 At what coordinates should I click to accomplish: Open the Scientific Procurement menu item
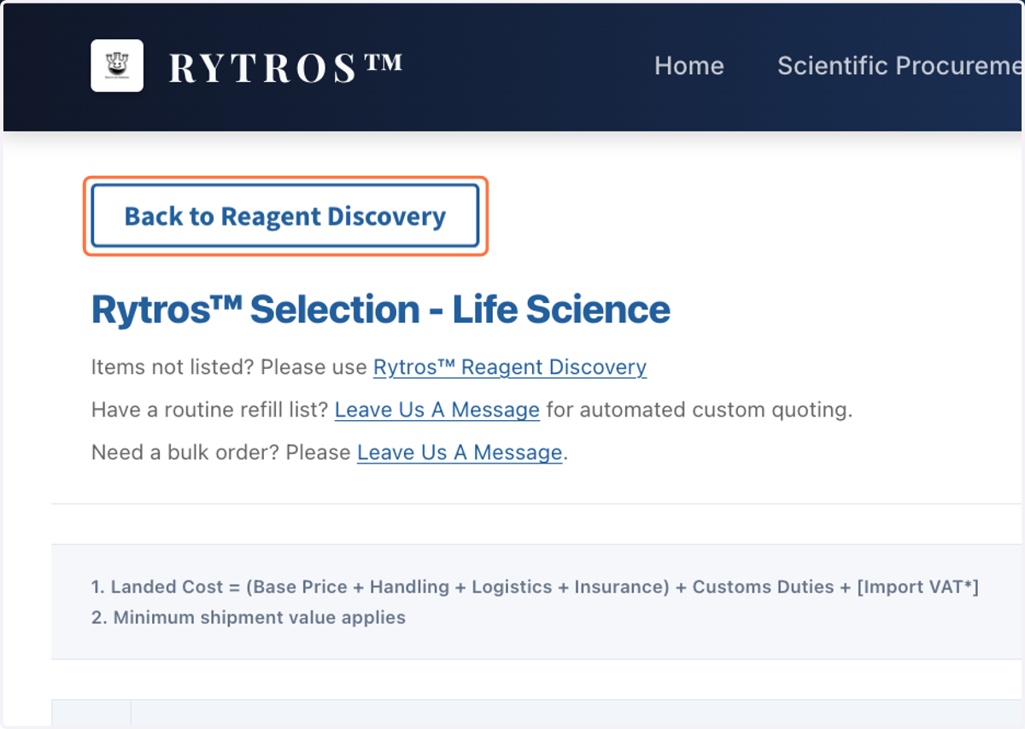[x=900, y=66]
